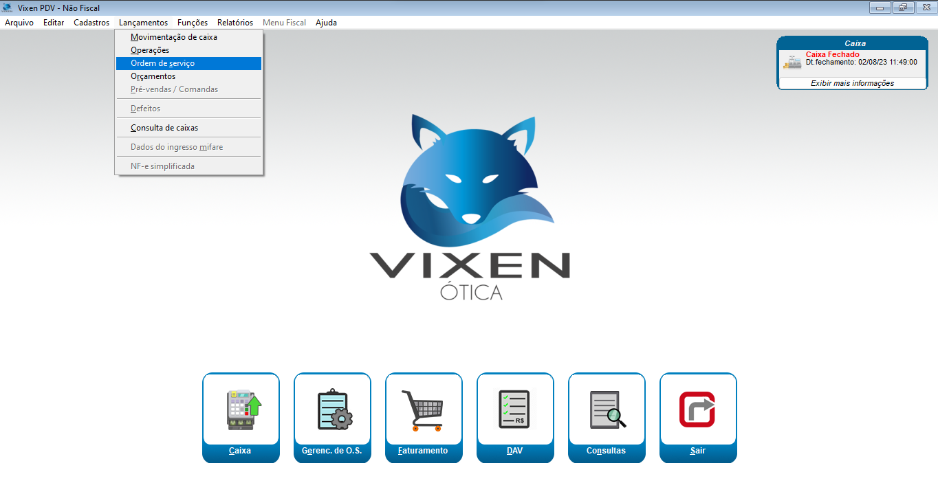
Task: Open the Relatórios menu
Action: point(235,23)
